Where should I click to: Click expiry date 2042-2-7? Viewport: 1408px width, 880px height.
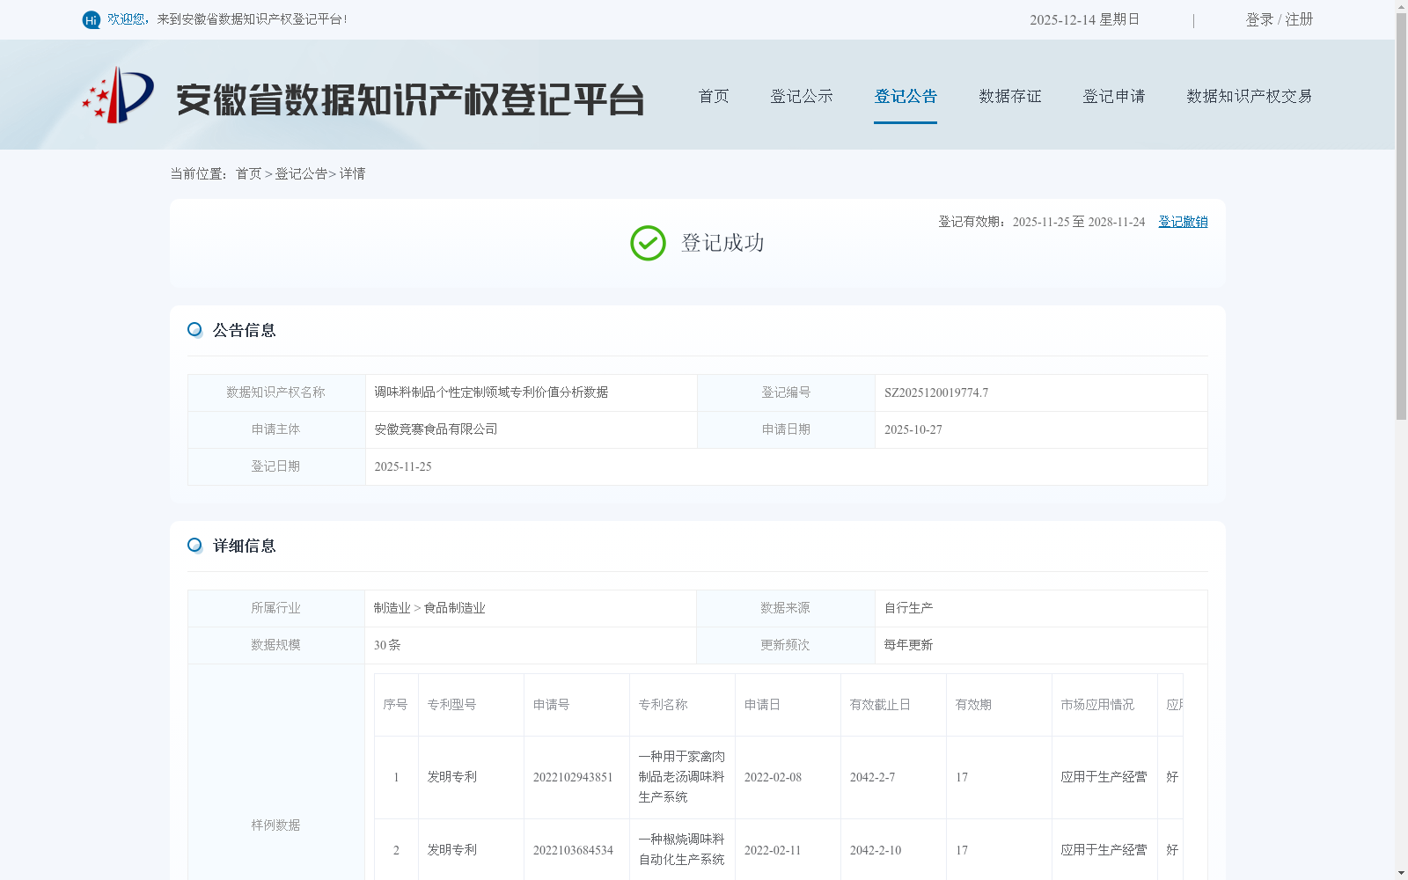872,778
